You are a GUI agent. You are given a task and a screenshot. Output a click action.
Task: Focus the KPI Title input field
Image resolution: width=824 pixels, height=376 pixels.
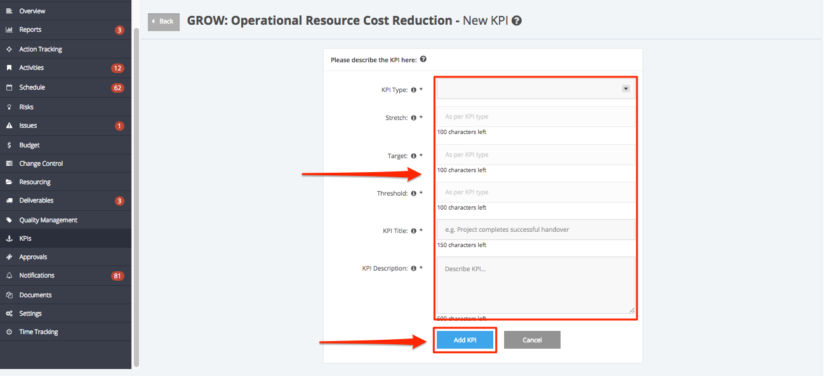[x=536, y=229]
